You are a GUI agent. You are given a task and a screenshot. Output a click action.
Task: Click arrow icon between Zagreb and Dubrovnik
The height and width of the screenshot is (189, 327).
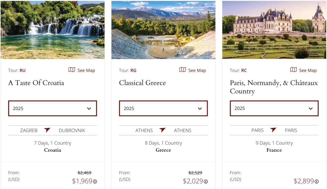(47, 130)
